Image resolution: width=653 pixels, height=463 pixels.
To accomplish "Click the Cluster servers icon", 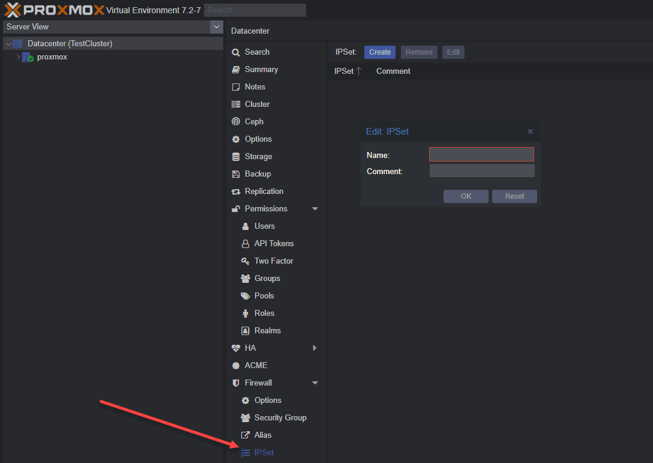I will (x=236, y=104).
